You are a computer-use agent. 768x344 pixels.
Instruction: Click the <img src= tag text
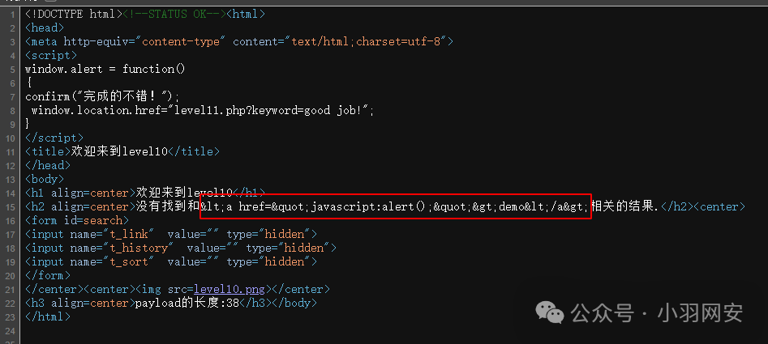pyautogui.click(x=164, y=289)
